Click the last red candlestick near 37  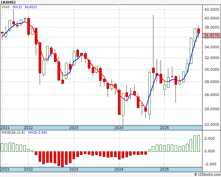pos(199,31)
